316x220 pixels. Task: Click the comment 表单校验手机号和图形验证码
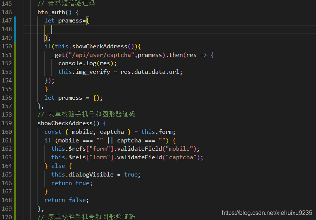tap(88, 114)
